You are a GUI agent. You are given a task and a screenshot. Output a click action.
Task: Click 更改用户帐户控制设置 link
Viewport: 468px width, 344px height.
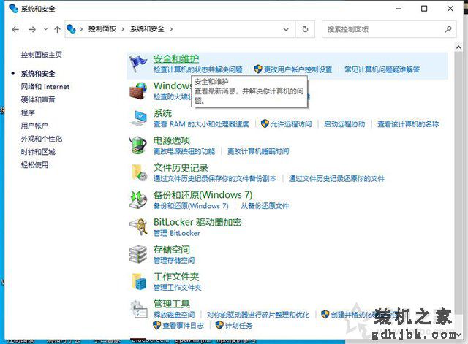point(298,69)
